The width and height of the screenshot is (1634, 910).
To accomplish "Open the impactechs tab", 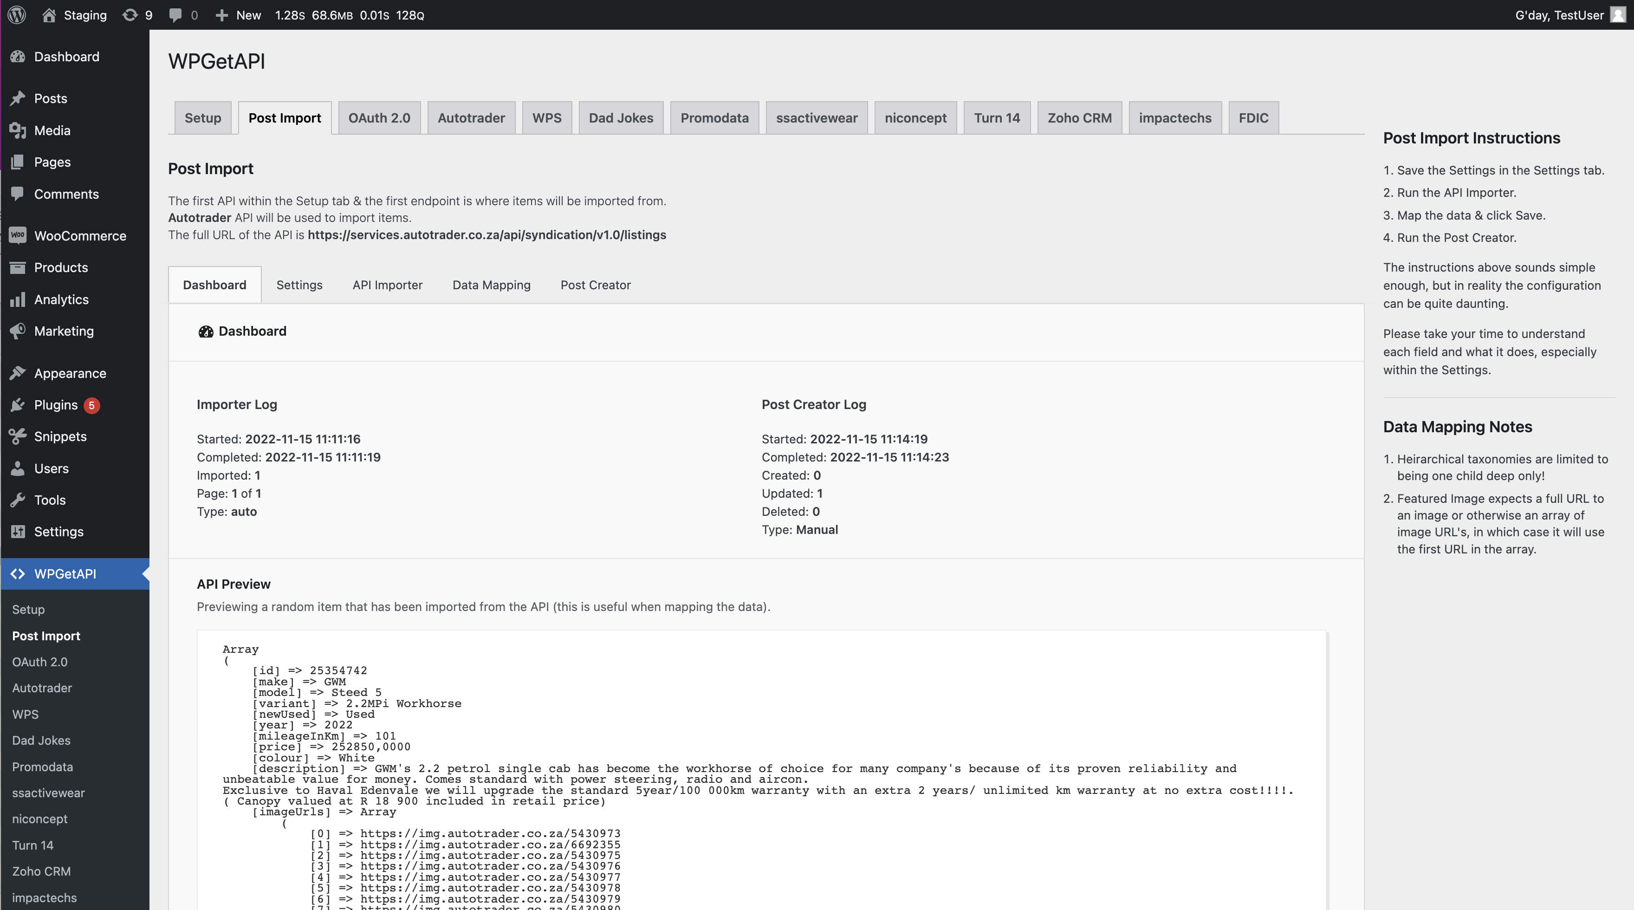I will 1175,118.
